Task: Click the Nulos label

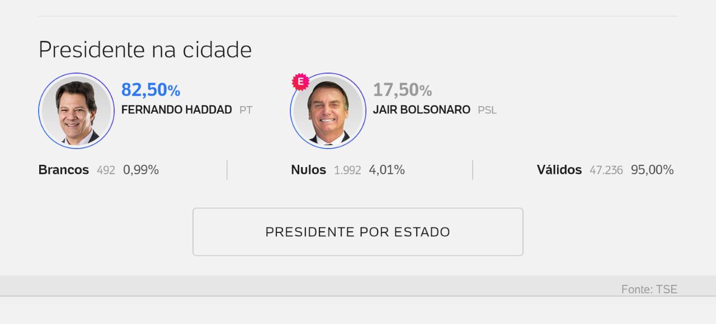Action: pos(308,170)
